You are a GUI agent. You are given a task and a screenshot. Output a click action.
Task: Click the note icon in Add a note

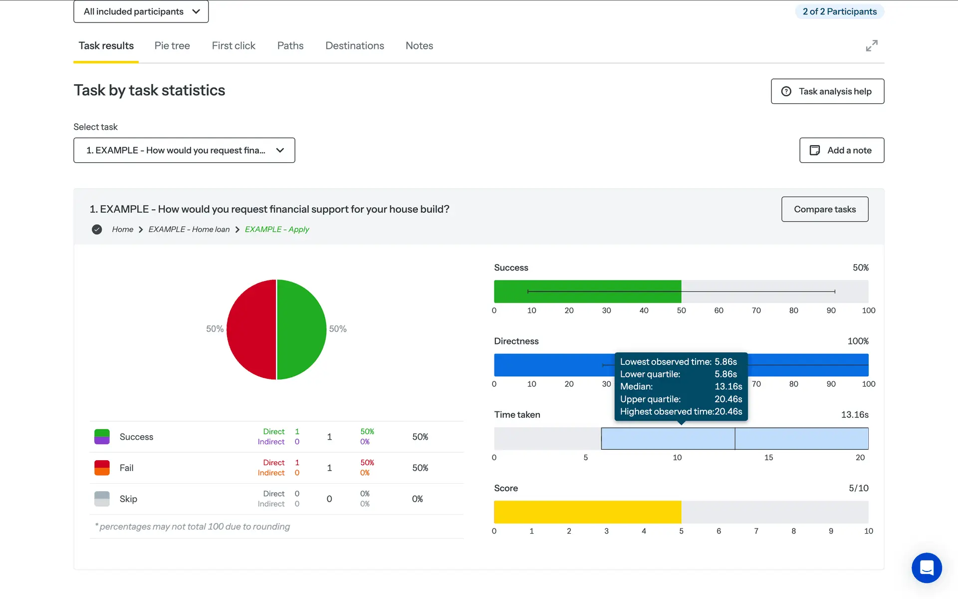tap(814, 150)
